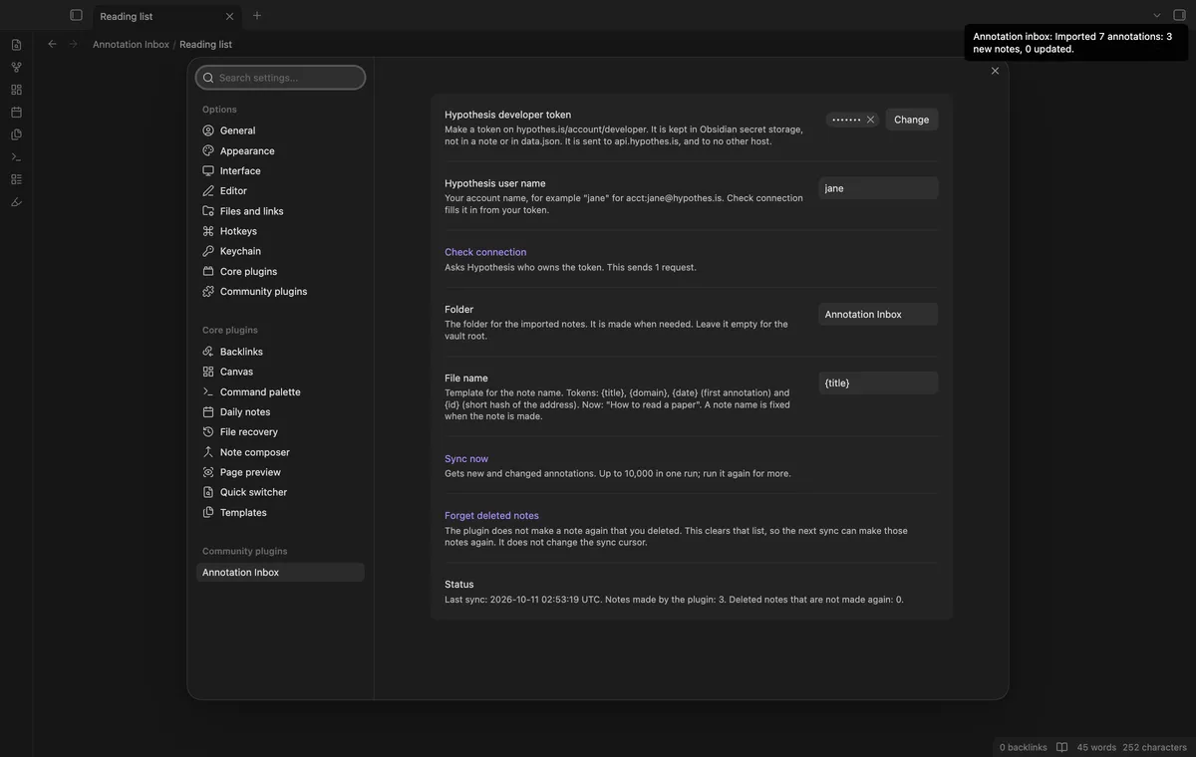This screenshot has height=757, width=1196.
Task: Click the Folder field with Annotation Inbox
Action: [879, 314]
